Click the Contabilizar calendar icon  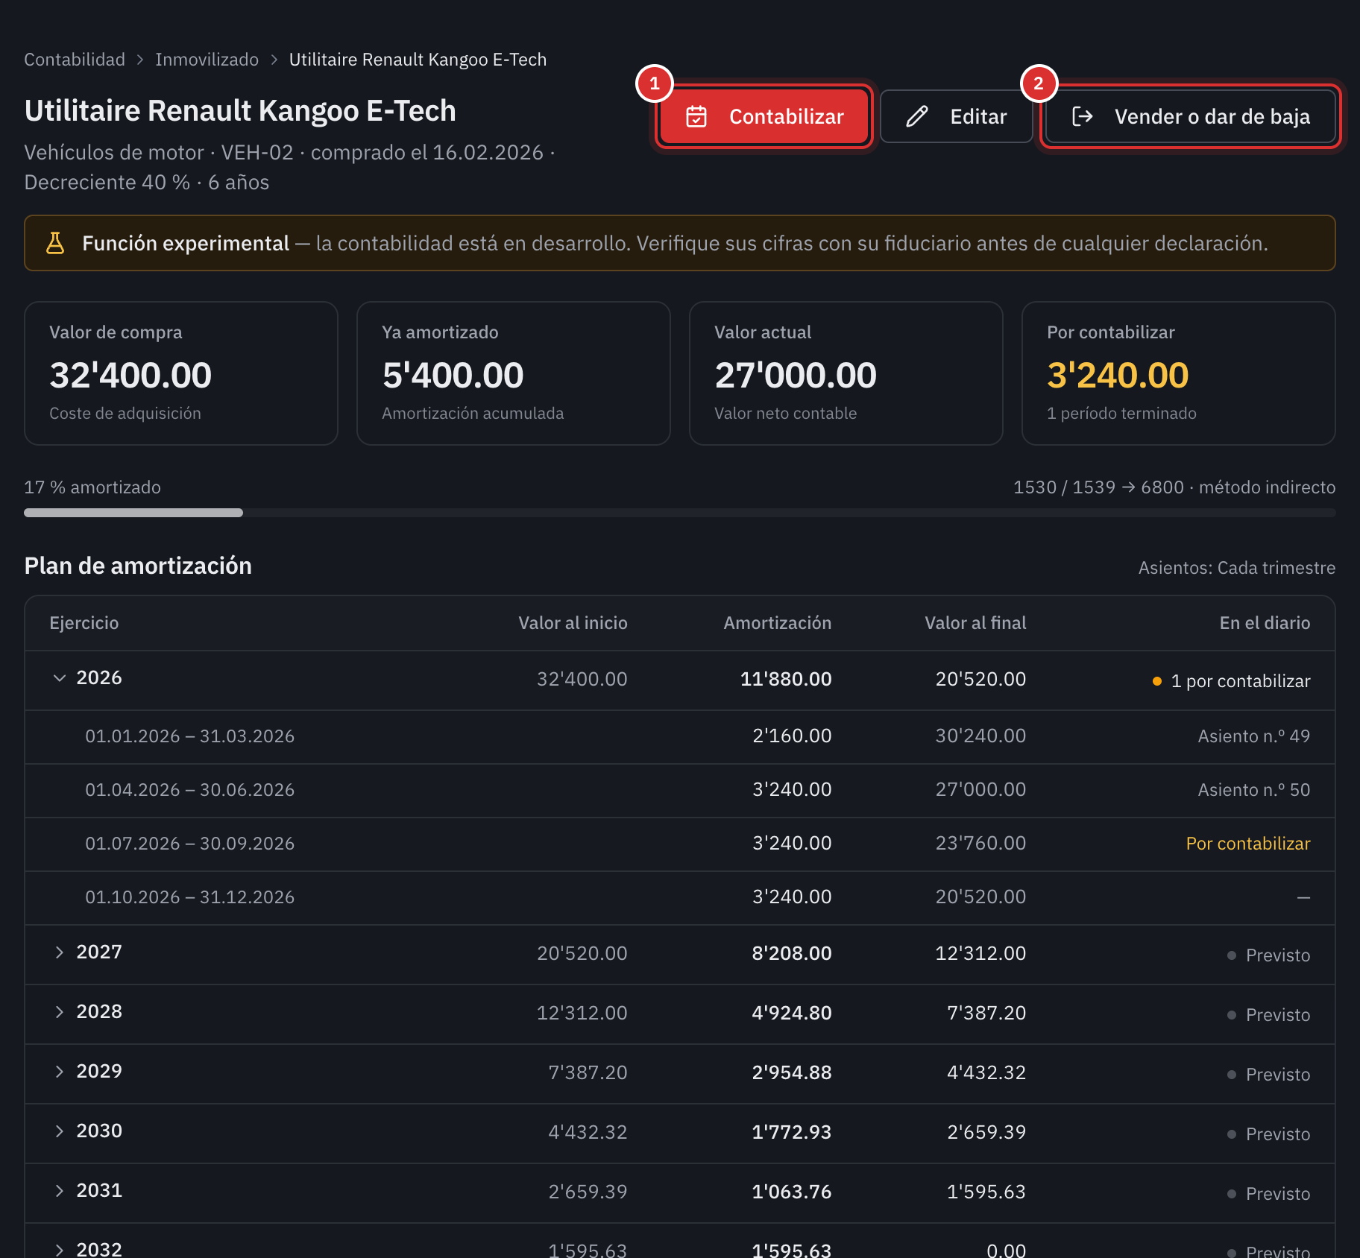click(696, 117)
